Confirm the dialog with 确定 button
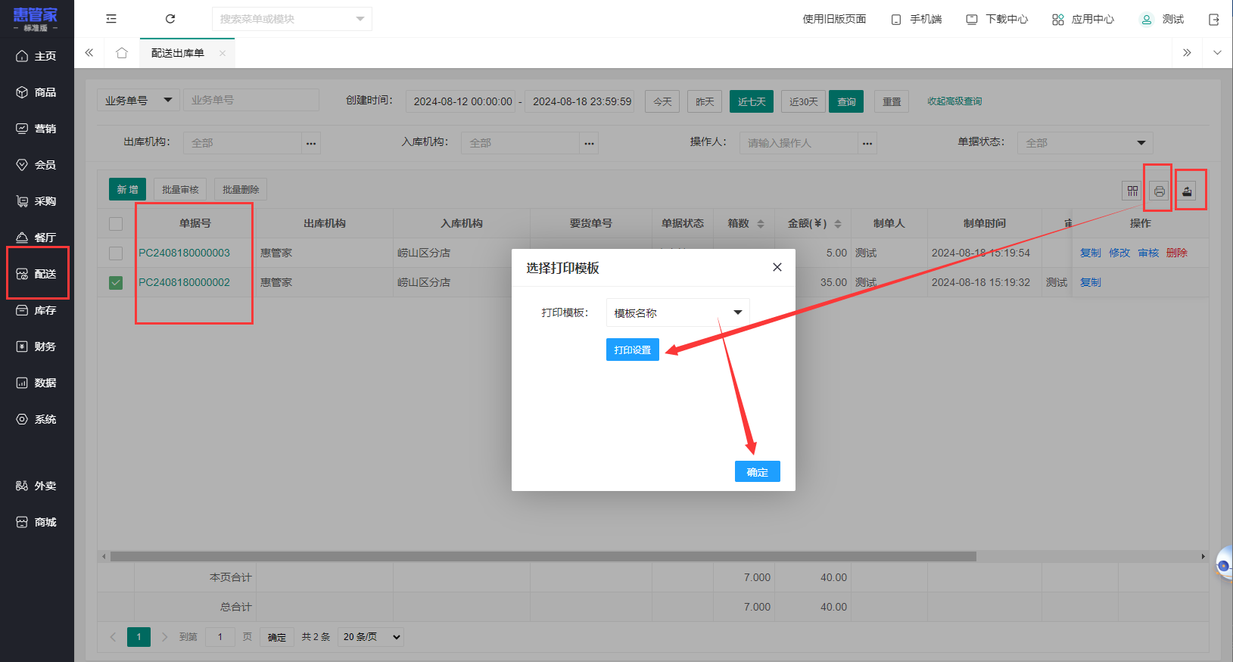The width and height of the screenshot is (1233, 662). pos(758,471)
